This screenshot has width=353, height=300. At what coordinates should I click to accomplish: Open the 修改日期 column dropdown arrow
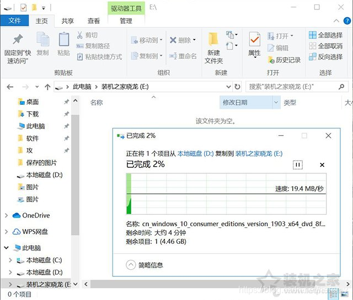click(276, 102)
